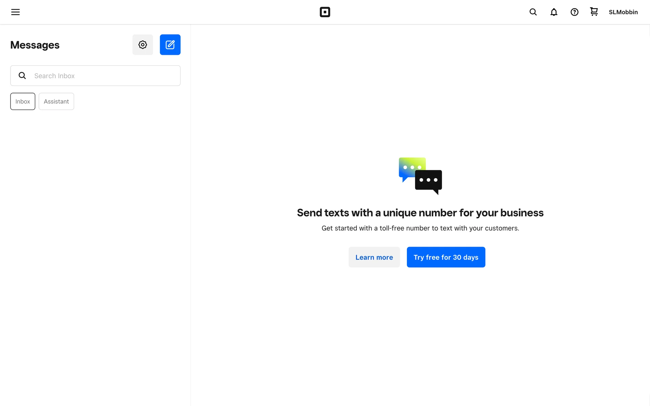Switch to the Assistant tab
Screen dimensions: 650x406
[x=56, y=101]
